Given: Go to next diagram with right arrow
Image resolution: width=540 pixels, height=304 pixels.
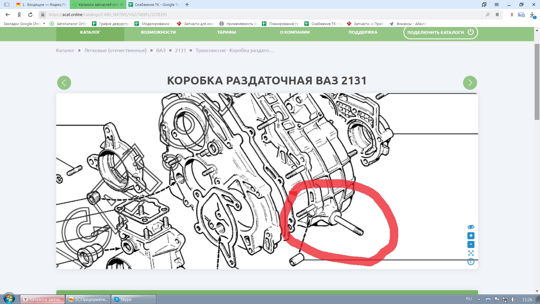Looking at the screenshot, I should (x=470, y=83).
